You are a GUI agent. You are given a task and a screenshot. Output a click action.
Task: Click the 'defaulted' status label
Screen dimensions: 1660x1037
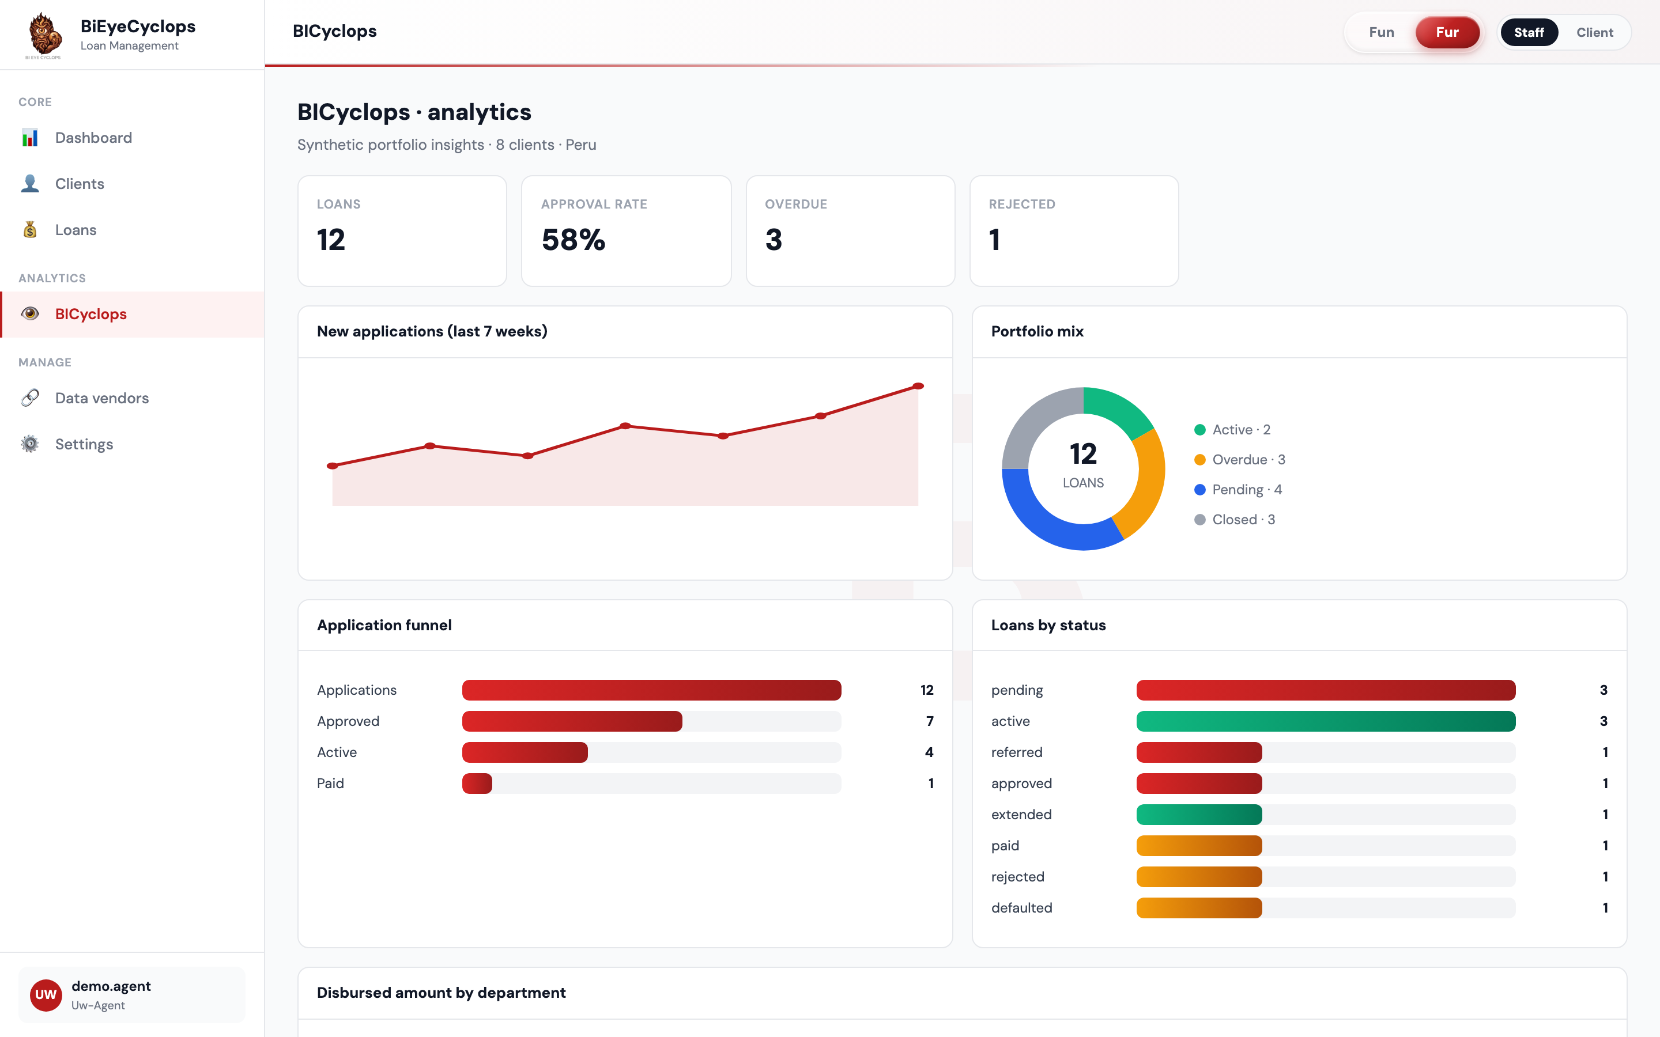[1021, 908]
